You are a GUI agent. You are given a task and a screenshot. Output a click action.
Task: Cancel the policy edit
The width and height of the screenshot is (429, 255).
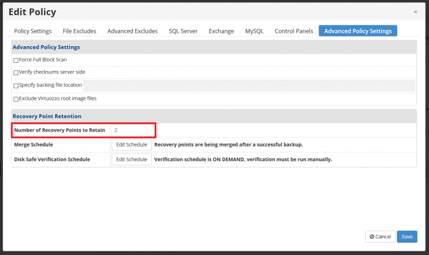[380, 237]
